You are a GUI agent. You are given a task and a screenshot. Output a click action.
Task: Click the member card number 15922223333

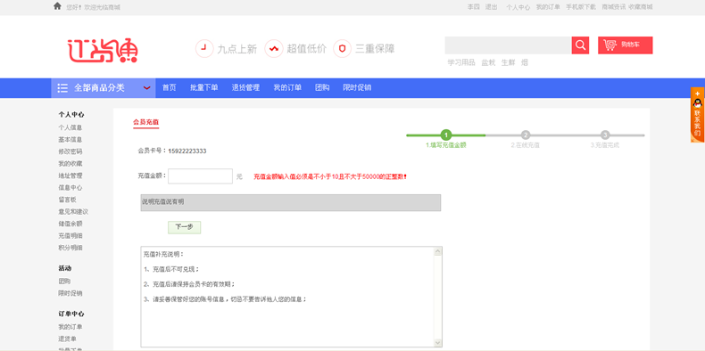click(187, 151)
